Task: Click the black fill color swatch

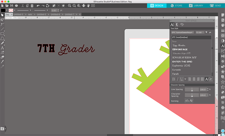Action: tap(3, 10)
